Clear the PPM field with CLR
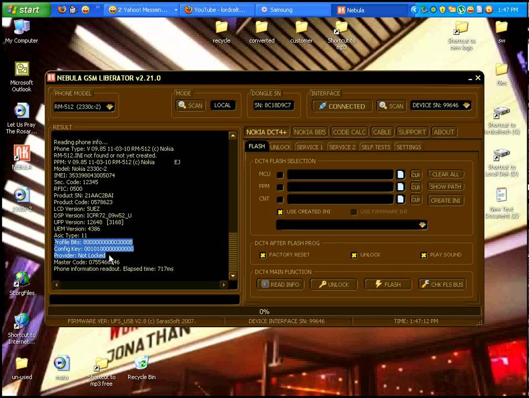The width and height of the screenshot is (529, 398). (x=416, y=187)
